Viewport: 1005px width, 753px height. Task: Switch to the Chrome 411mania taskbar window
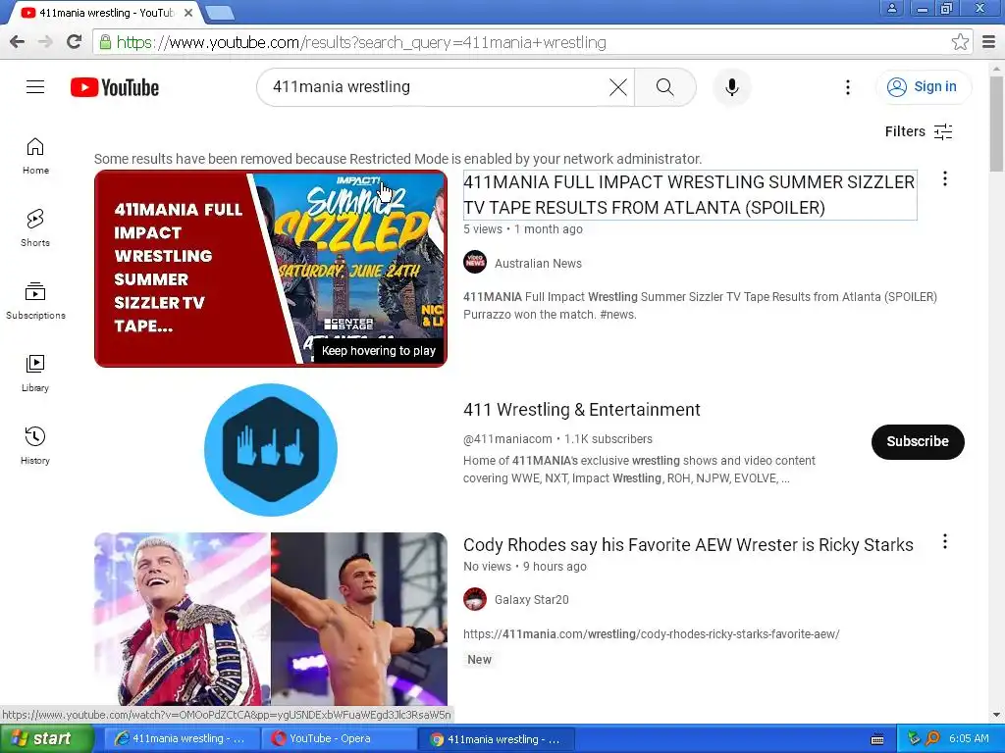(x=497, y=739)
